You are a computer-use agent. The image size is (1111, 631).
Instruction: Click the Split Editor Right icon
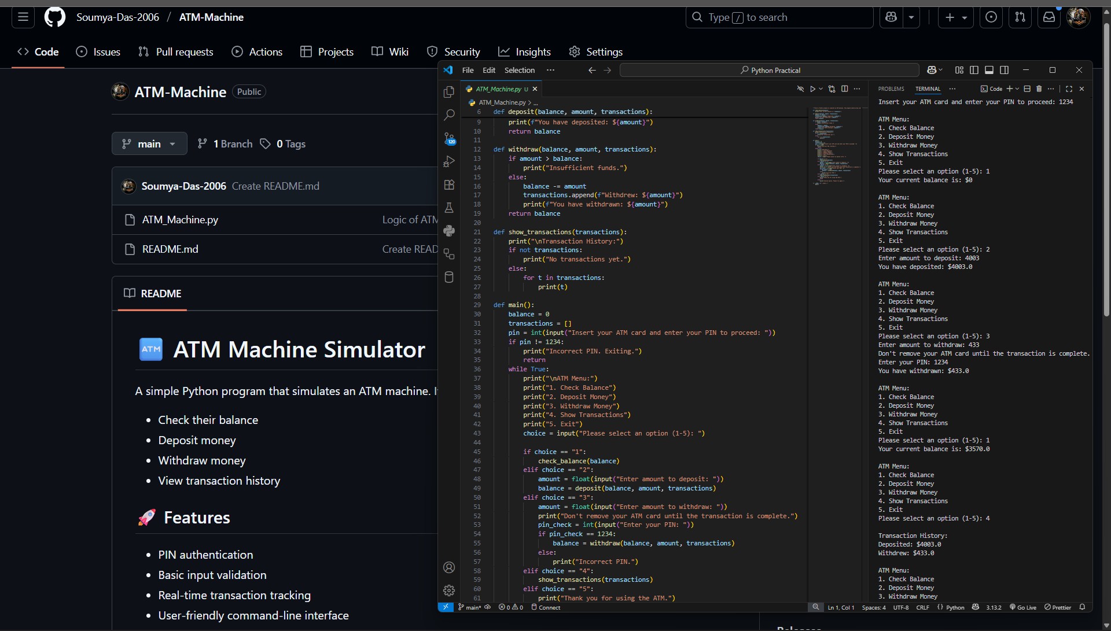pyautogui.click(x=845, y=89)
